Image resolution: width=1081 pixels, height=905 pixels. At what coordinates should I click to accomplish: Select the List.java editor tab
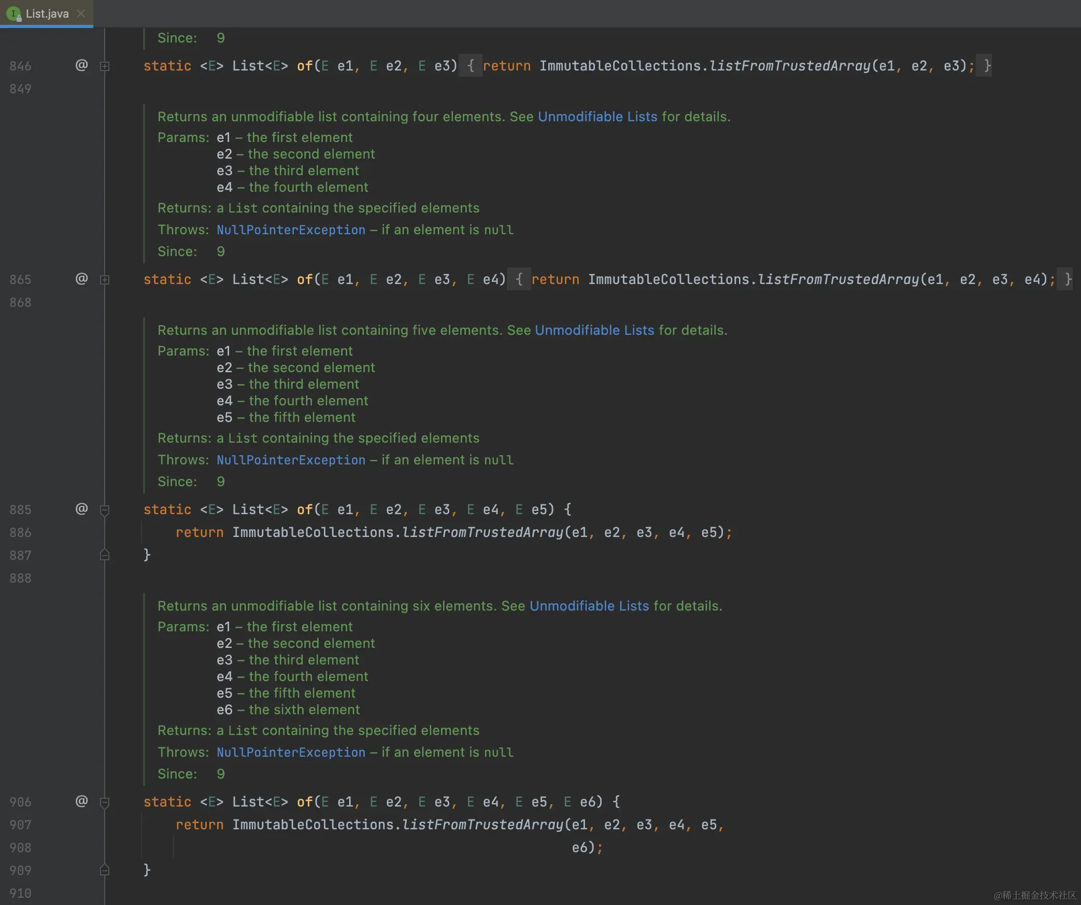(x=47, y=14)
